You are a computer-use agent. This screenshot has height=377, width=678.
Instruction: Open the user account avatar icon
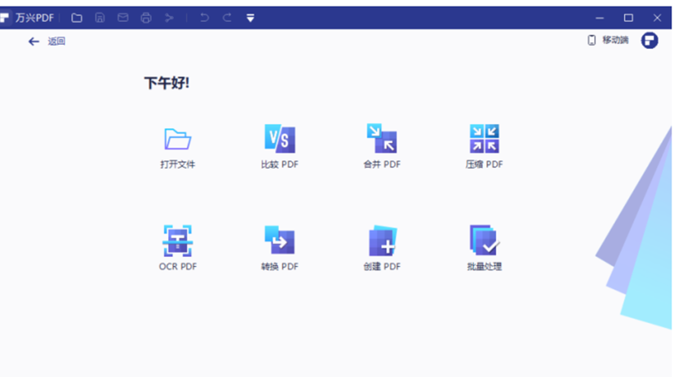coord(649,41)
